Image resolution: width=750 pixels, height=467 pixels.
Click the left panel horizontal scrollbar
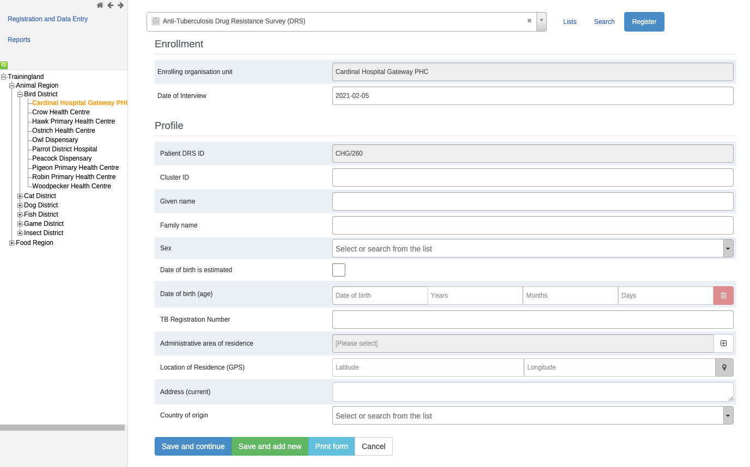[62, 428]
